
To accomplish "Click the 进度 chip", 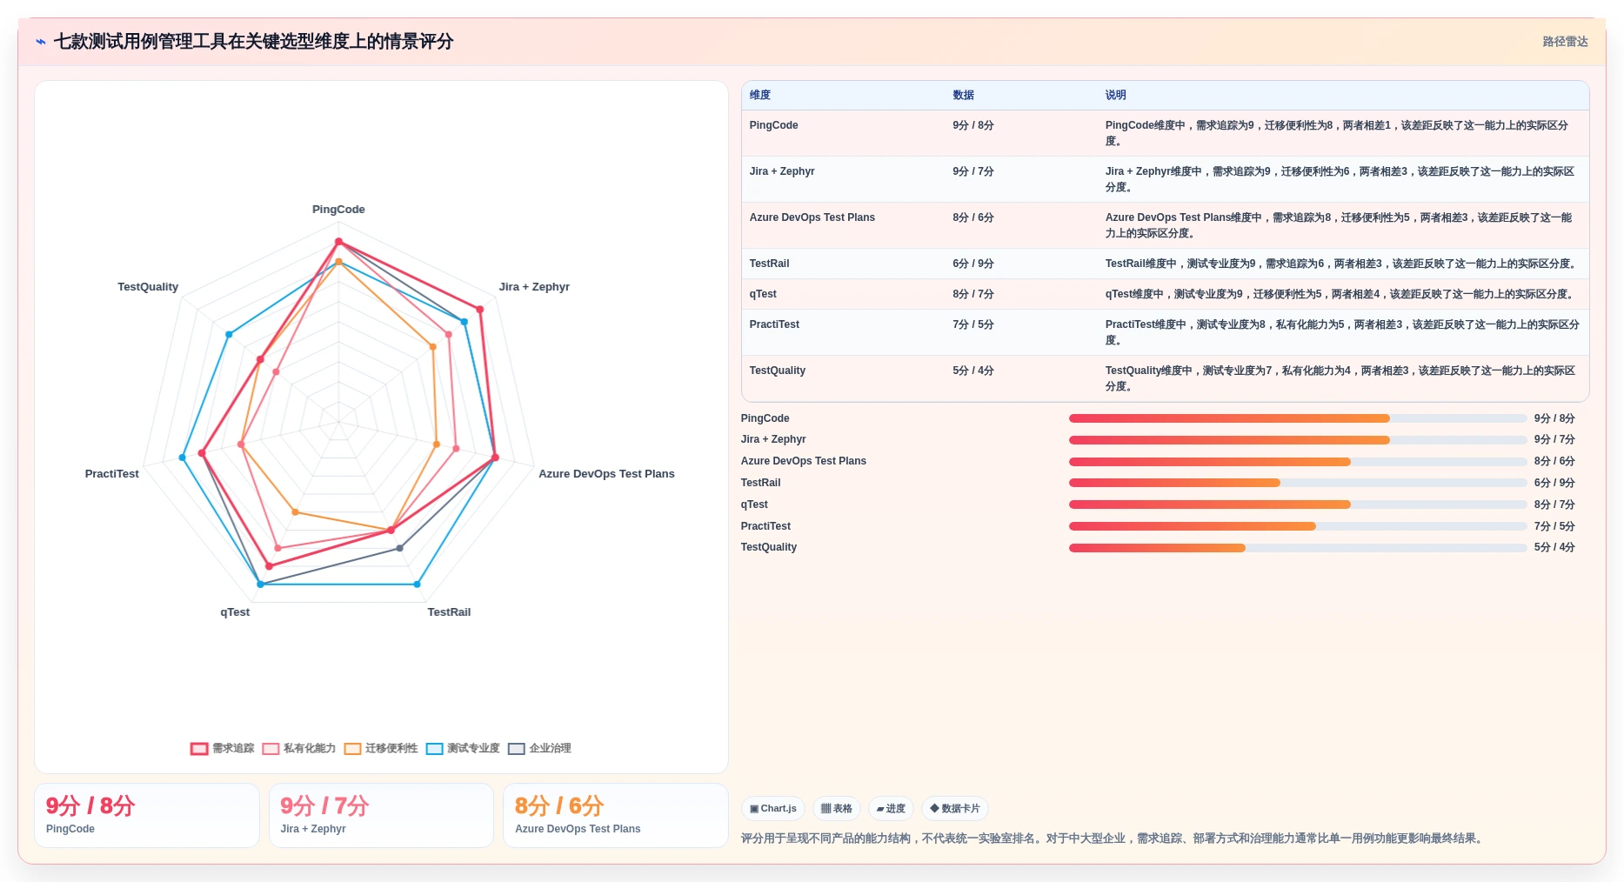I will [x=891, y=809].
